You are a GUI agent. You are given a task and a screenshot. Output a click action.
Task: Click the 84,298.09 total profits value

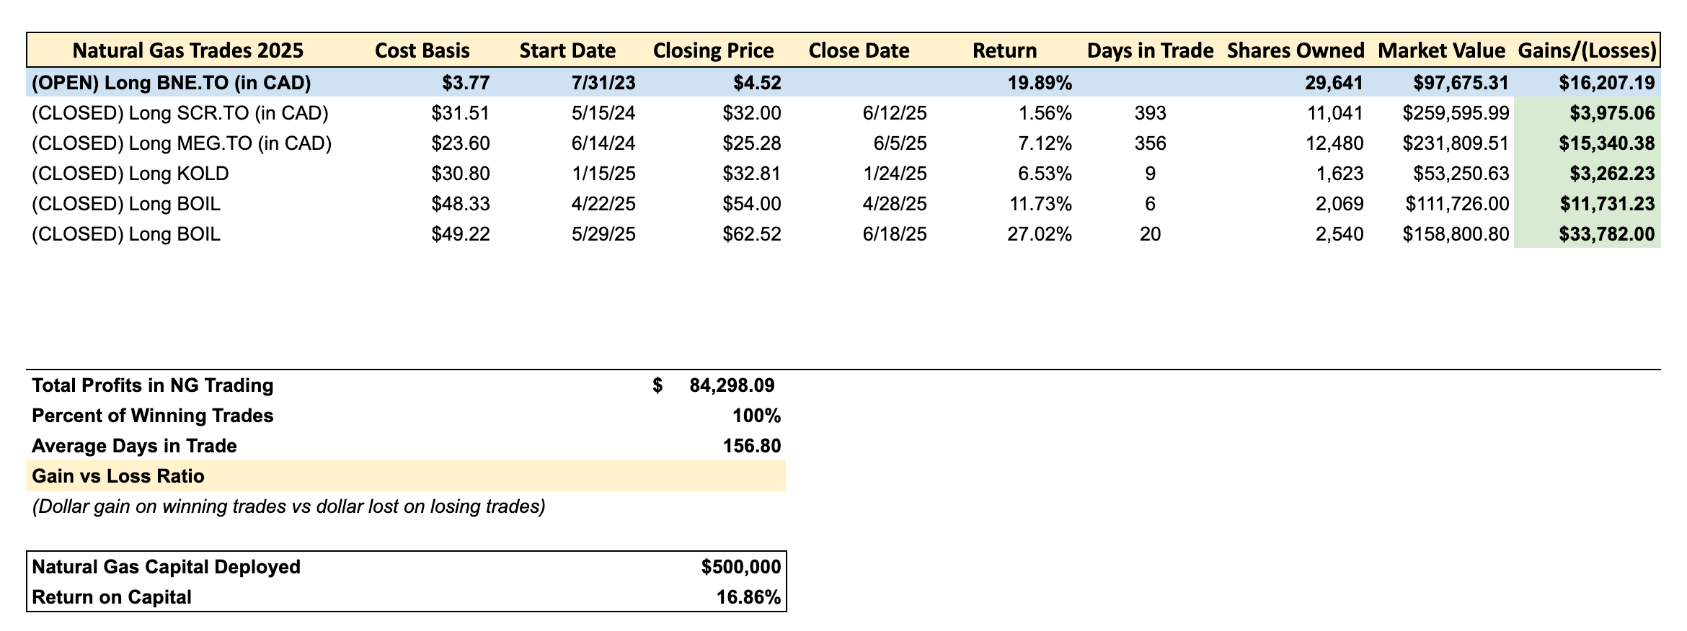(732, 385)
